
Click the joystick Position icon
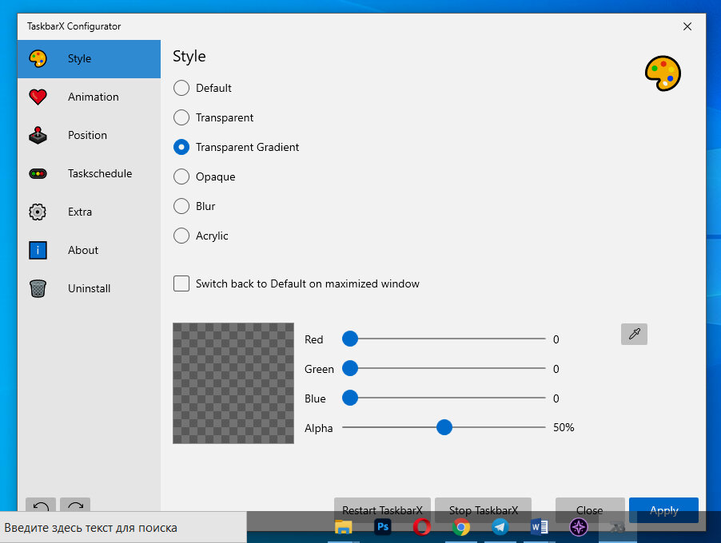(38, 136)
